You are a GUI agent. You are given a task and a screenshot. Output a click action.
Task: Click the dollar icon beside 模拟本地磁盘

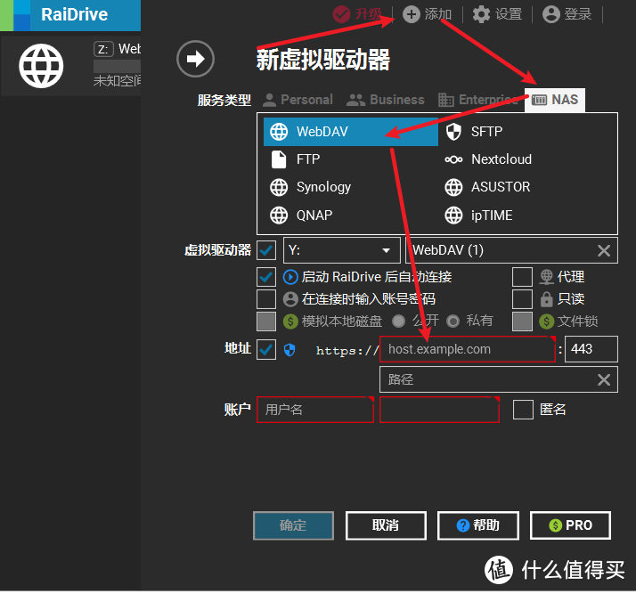click(x=290, y=321)
